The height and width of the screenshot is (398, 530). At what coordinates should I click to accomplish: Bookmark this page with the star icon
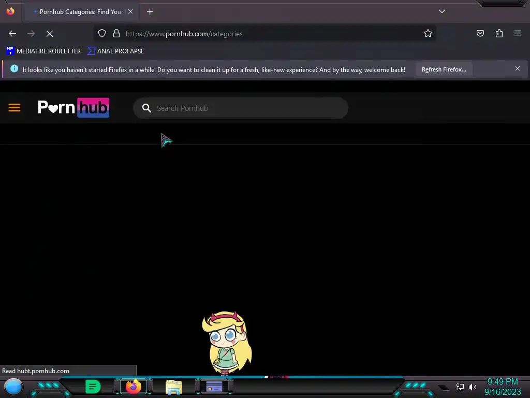pos(428,33)
